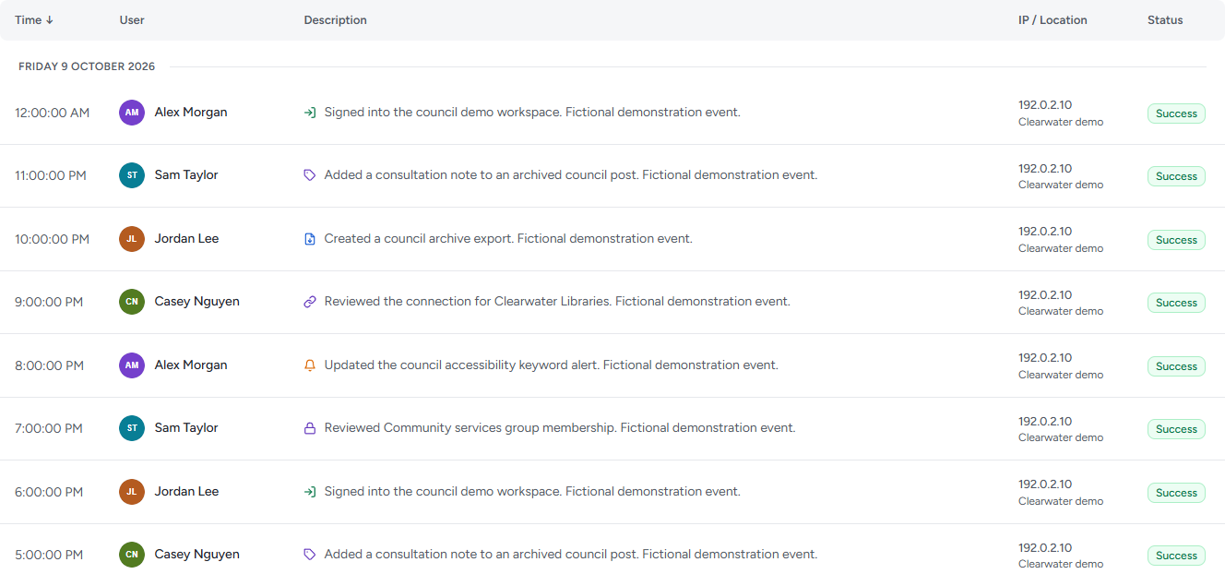
Task: Click the AM avatar in the 12:00:00 AM row
Action: pos(132,113)
